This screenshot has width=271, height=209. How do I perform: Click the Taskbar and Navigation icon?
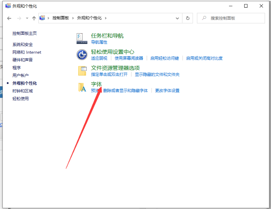(82, 38)
